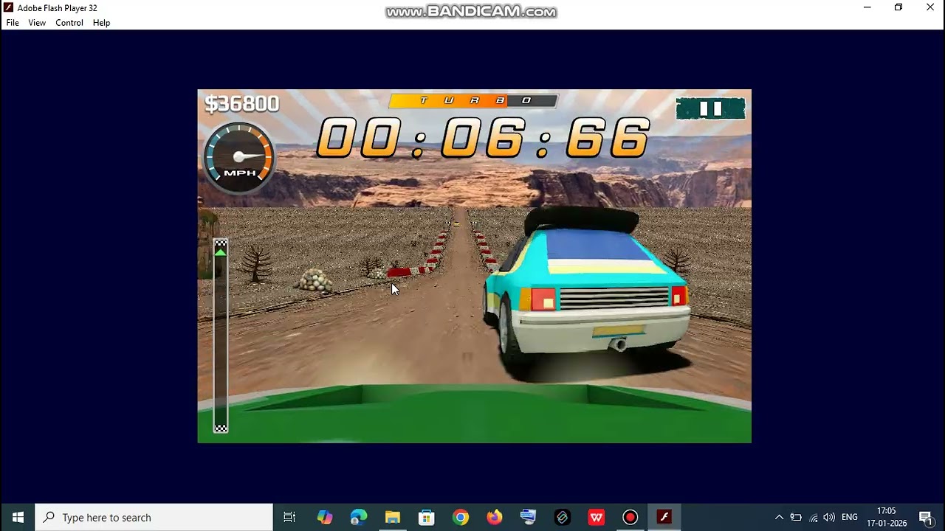Focus the taskbar search box
Viewport: 945px width, 531px height.
pos(154,517)
